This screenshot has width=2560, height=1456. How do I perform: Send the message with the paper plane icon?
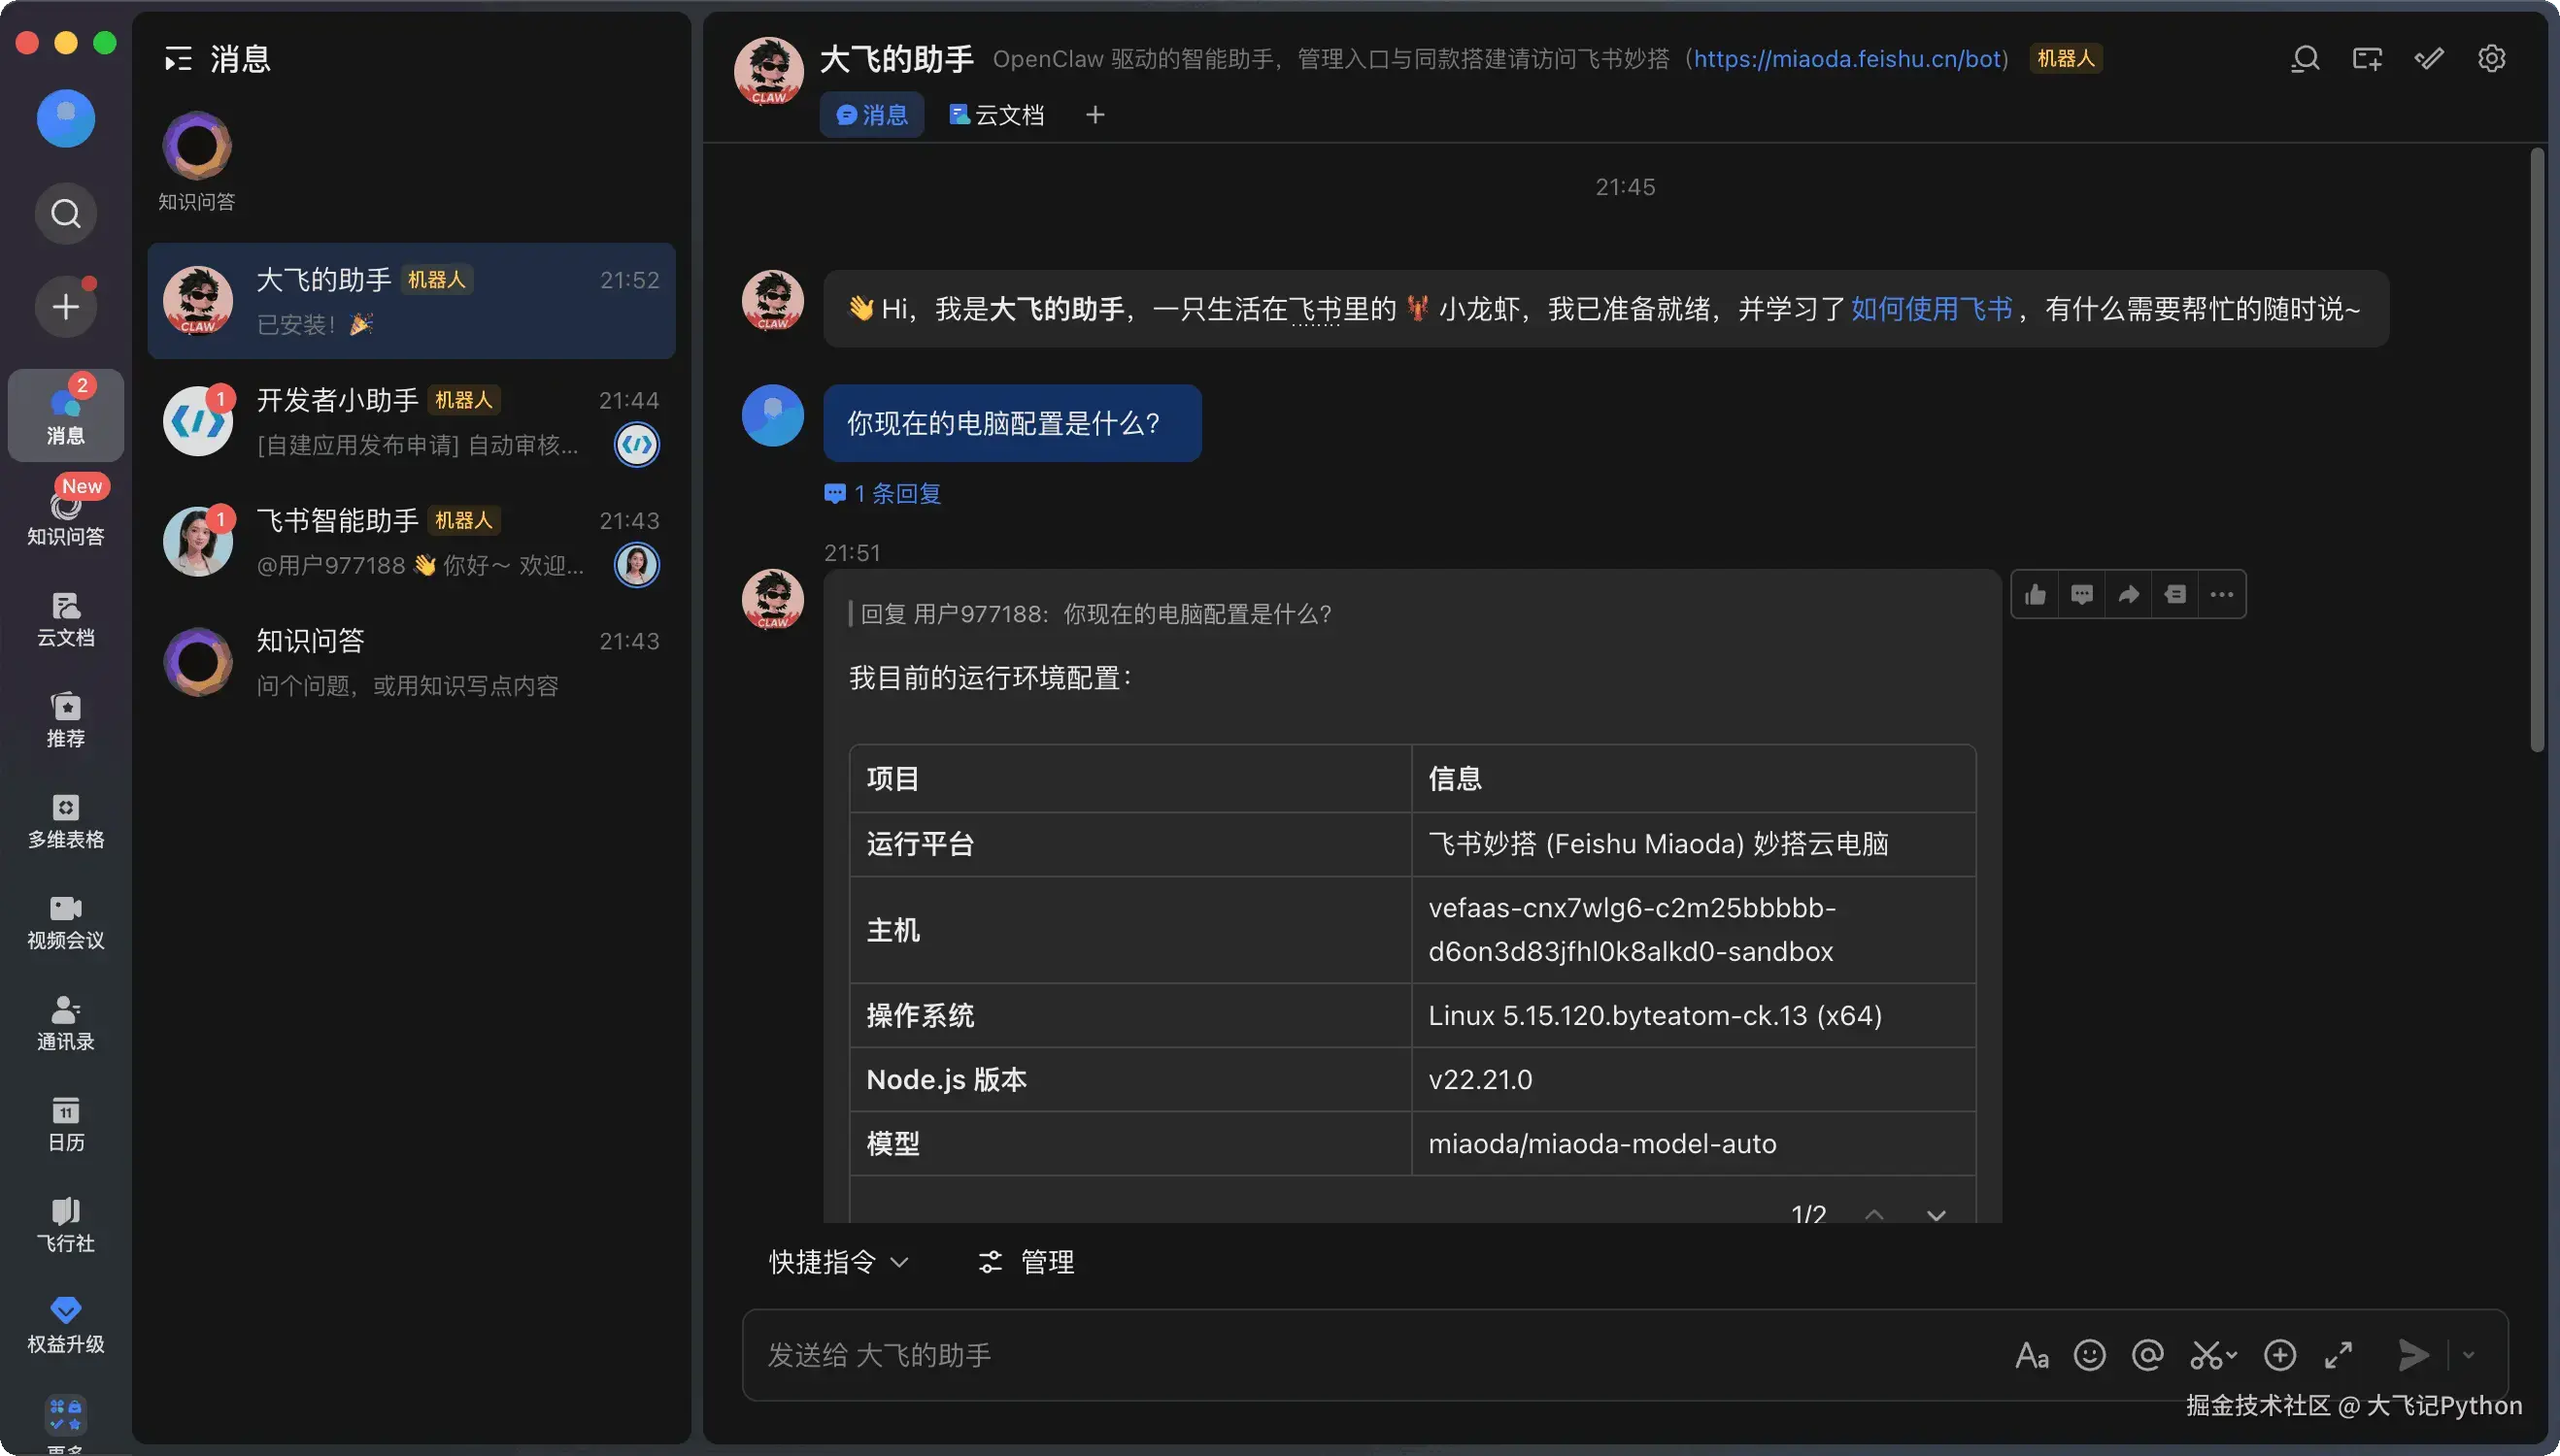point(2413,1355)
